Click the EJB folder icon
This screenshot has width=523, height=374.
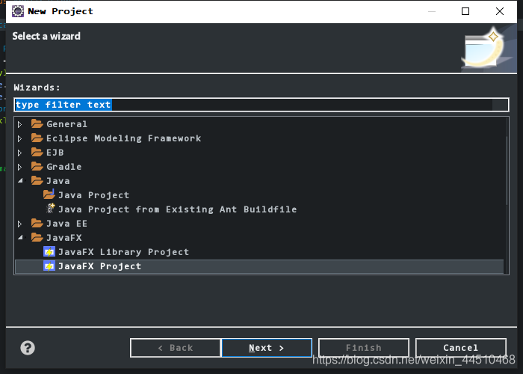click(37, 153)
